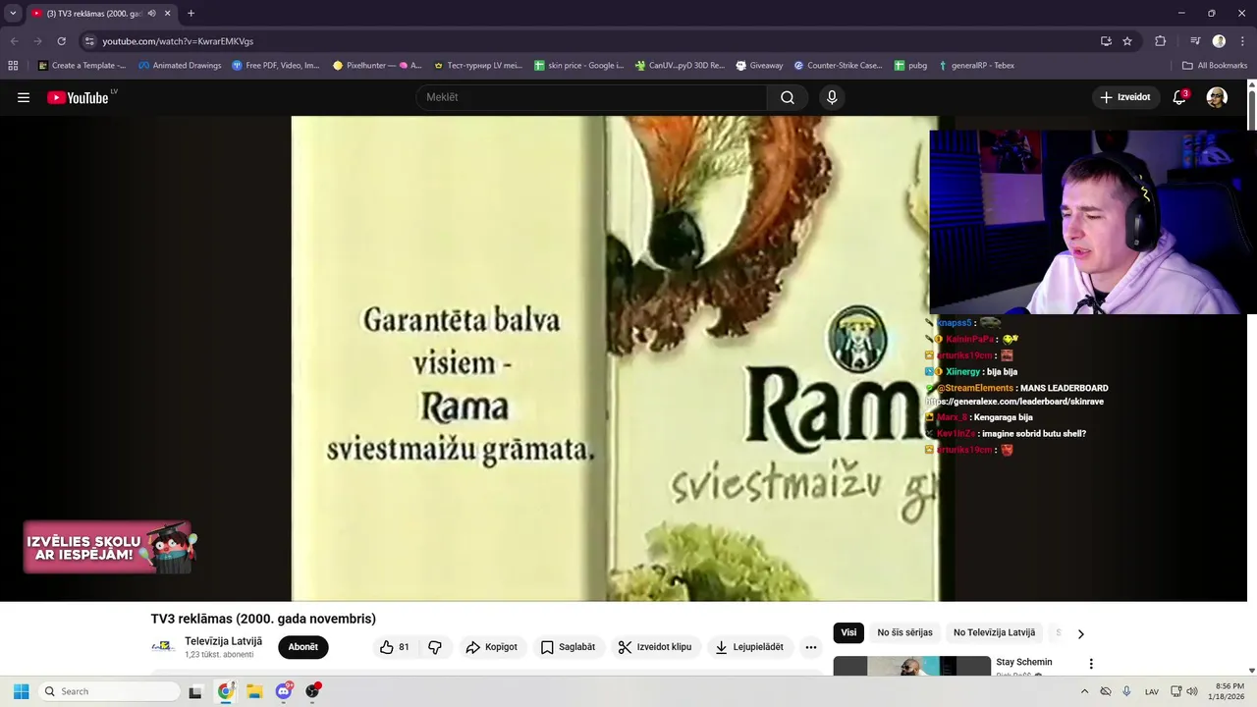Screen dimensions: 1257x707
Task: Click Lejupielādēt download button
Action: tap(749, 647)
